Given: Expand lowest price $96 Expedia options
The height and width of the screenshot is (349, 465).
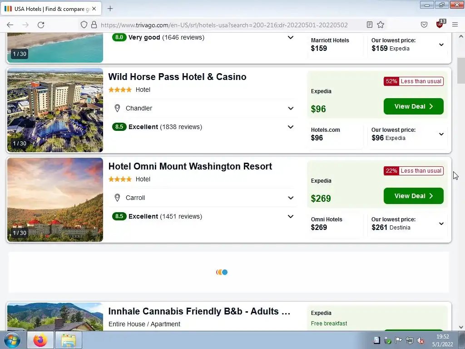Looking at the screenshot, I should click(441, 134).
